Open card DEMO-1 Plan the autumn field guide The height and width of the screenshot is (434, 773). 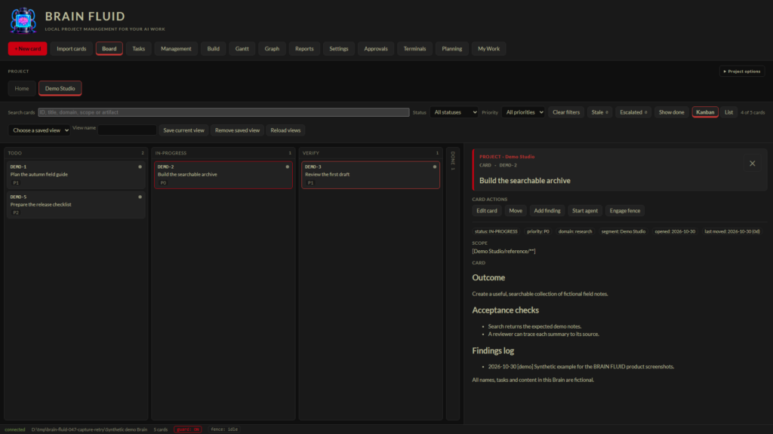[76, 175]
